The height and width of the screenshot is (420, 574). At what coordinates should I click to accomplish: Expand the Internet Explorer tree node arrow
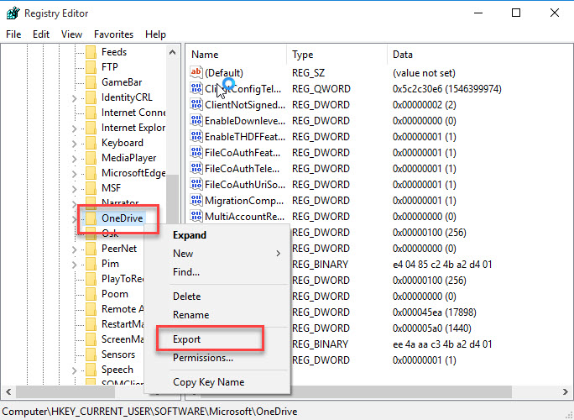point(75,129)
